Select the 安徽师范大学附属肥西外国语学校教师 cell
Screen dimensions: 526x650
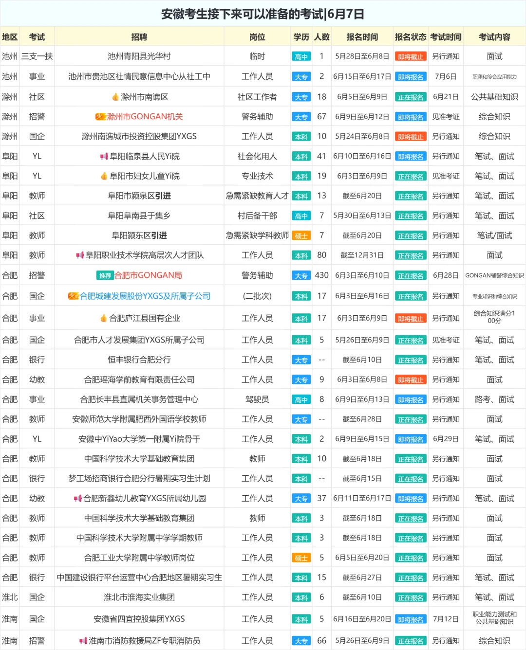coord(139,419)
